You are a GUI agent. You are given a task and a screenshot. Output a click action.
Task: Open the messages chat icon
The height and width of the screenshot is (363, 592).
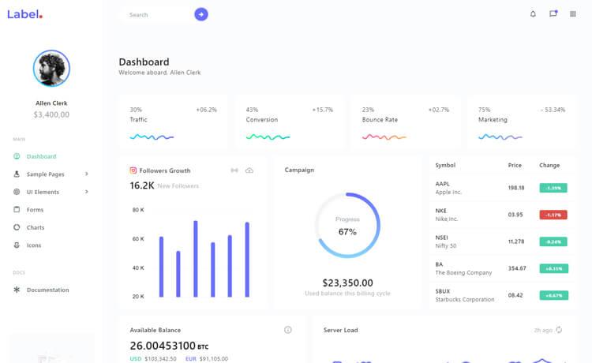click(x=553, y=14)
